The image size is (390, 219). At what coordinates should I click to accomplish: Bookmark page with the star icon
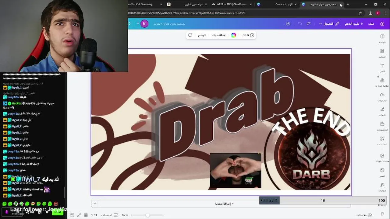tap(360, 13)
